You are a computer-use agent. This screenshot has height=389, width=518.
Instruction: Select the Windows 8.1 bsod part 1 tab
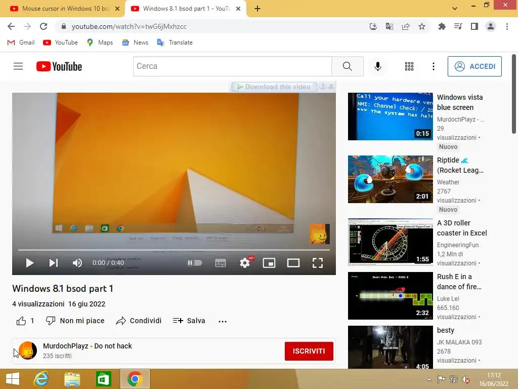point(186,9)
